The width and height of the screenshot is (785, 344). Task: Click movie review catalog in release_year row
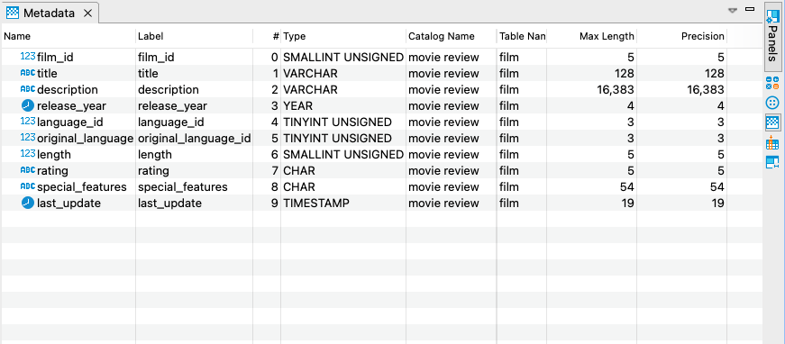tap(443, 106)
